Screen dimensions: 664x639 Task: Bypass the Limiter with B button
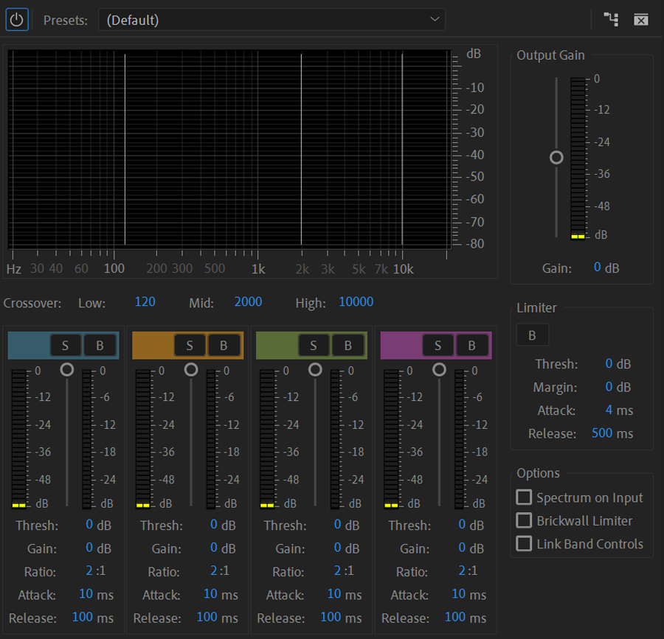coord(532,335)
